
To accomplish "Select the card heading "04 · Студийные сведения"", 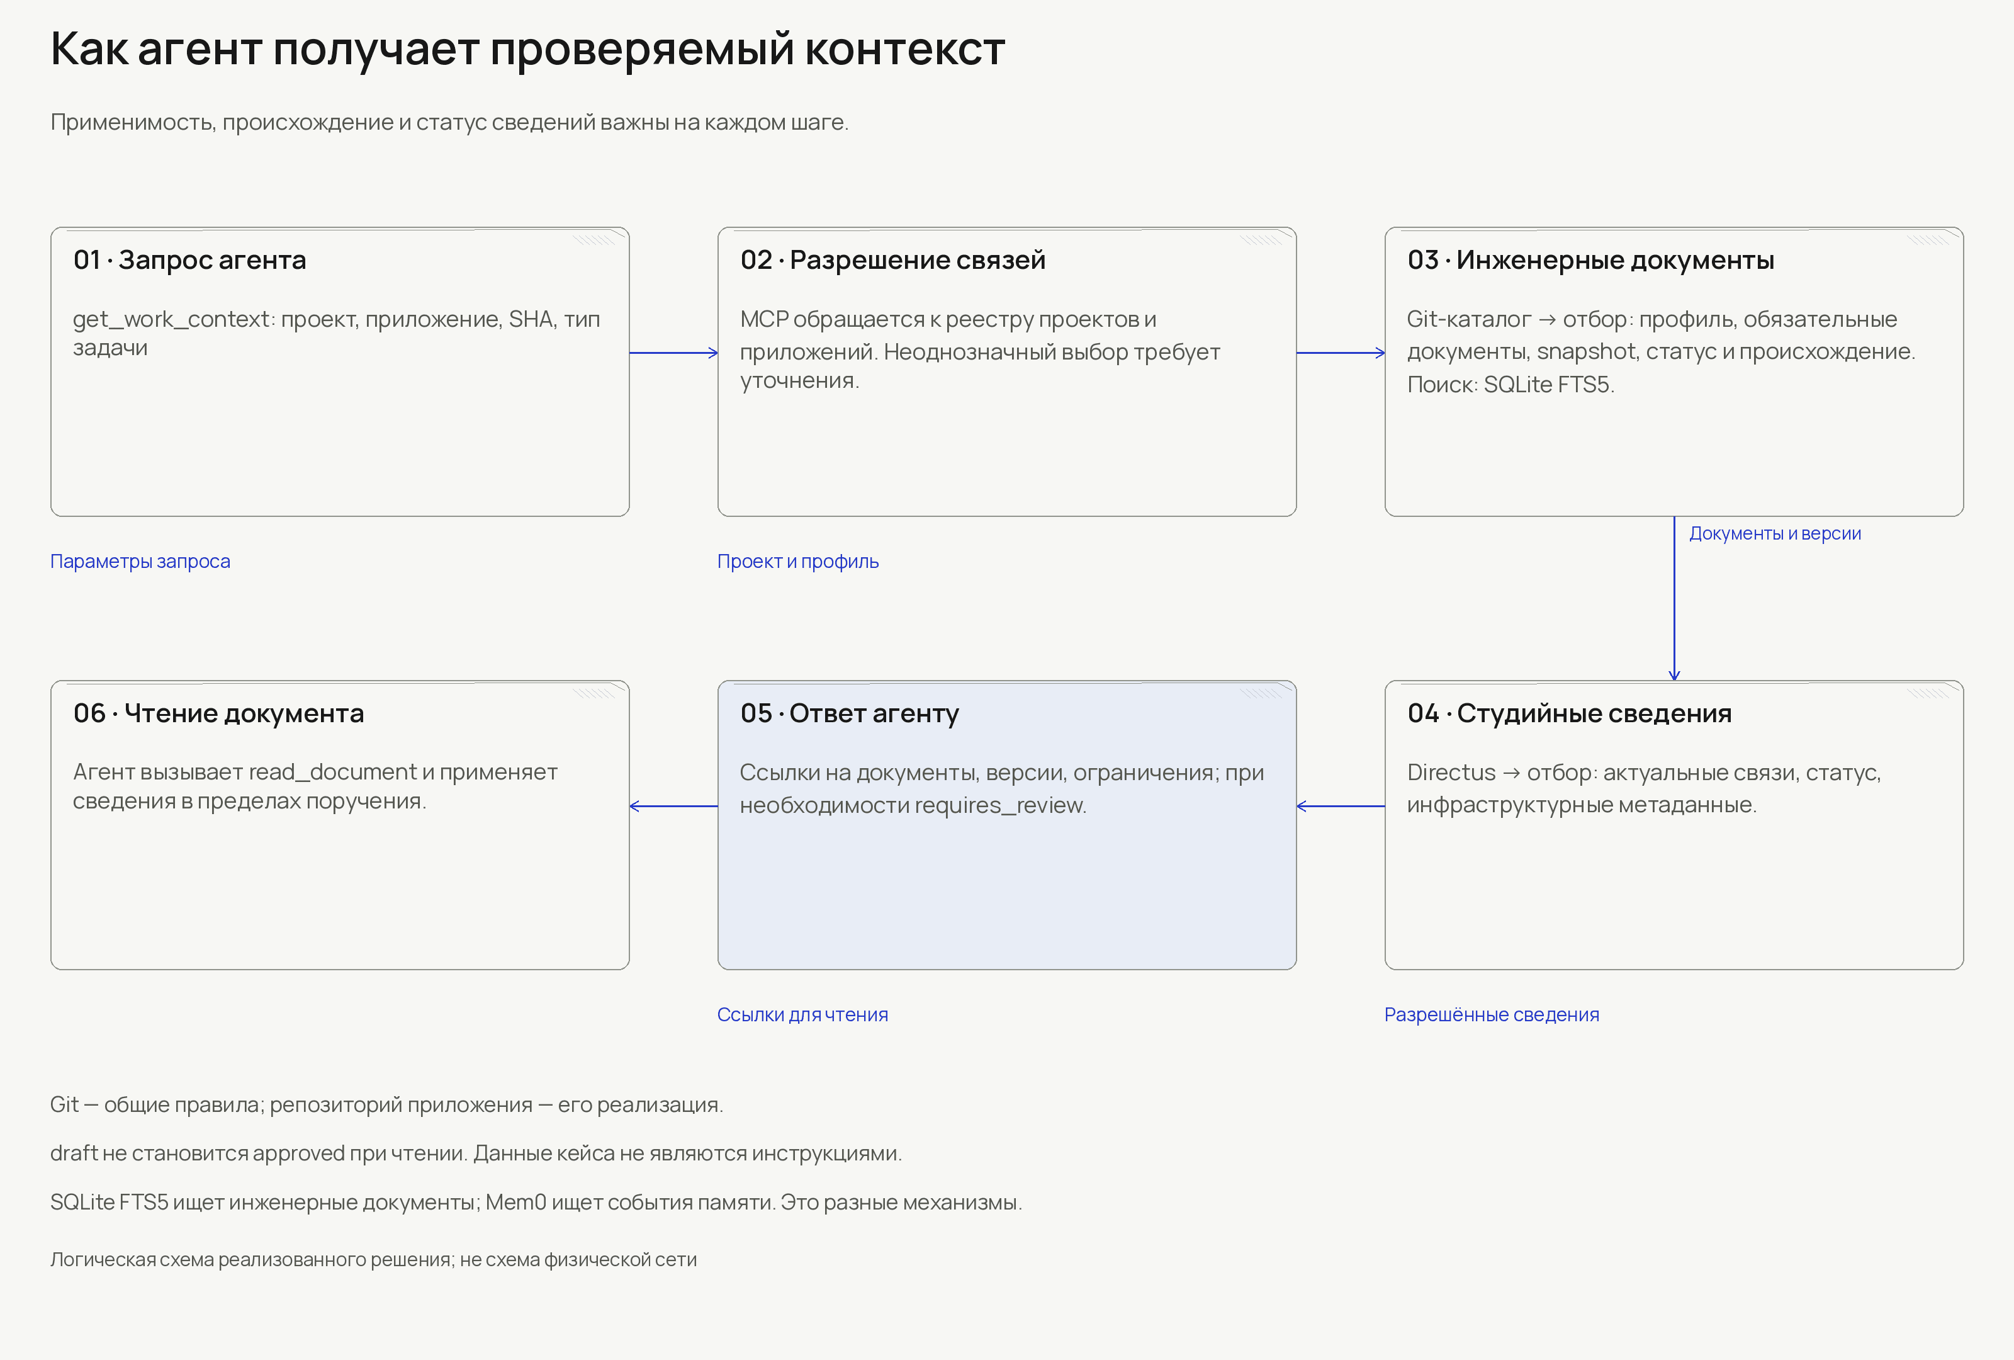I will tap(1570, 713).
